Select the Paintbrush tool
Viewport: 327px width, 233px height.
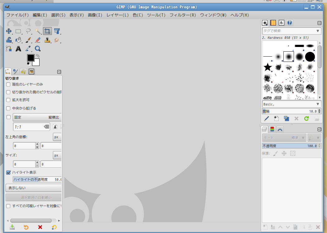[x=28, y=40]
